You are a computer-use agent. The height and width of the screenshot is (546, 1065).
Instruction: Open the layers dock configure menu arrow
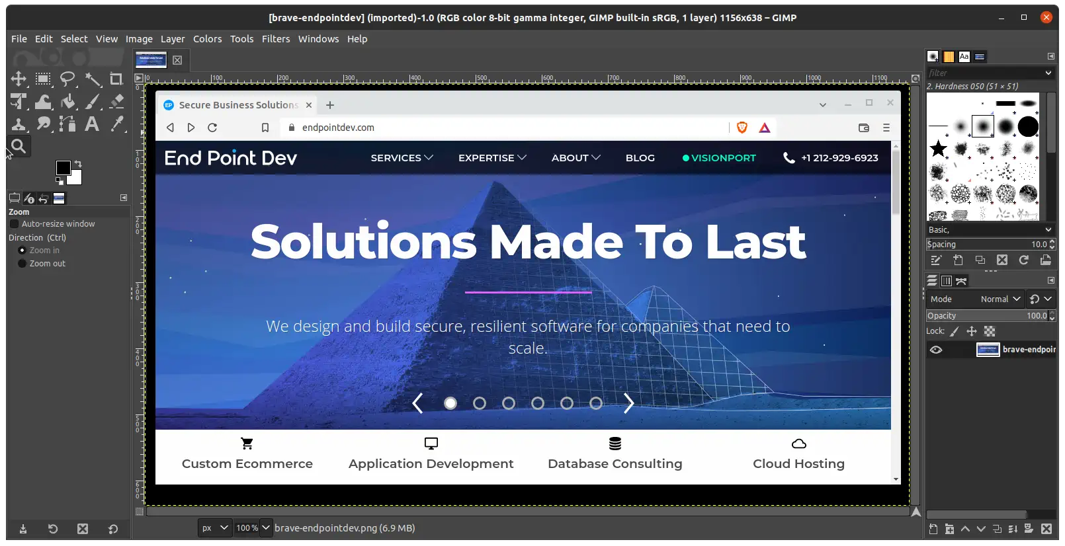point(1051,280)
